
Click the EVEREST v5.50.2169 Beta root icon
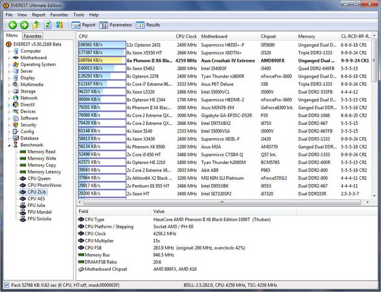[8, 44]
